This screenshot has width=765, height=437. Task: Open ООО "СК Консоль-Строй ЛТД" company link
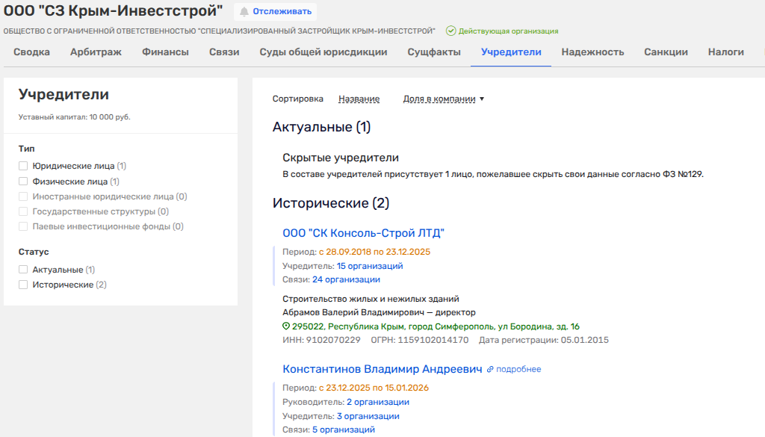(x=363, y=233)
